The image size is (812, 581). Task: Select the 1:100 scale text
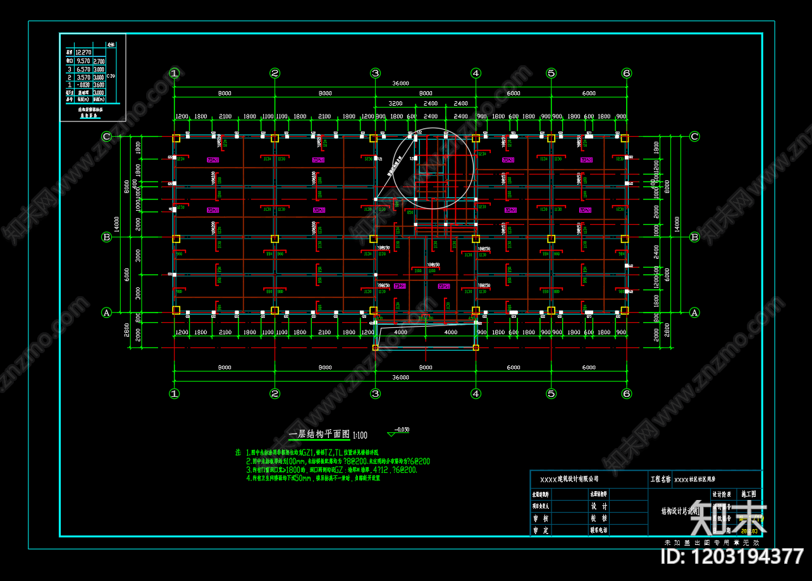[360, 435]
